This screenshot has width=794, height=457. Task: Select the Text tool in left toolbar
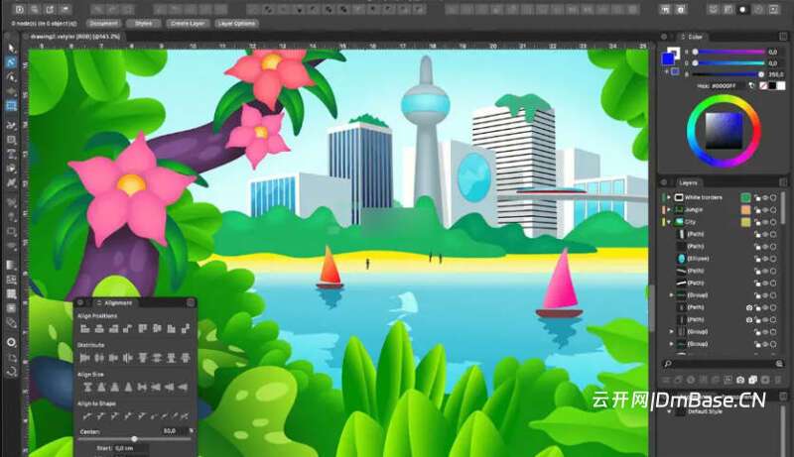pyautogui.click(x=11, y=155)
